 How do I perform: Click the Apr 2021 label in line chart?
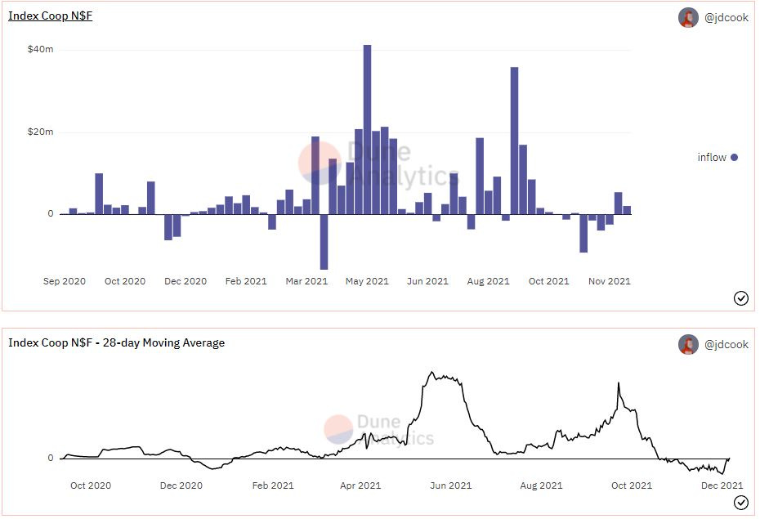(360, 485)
